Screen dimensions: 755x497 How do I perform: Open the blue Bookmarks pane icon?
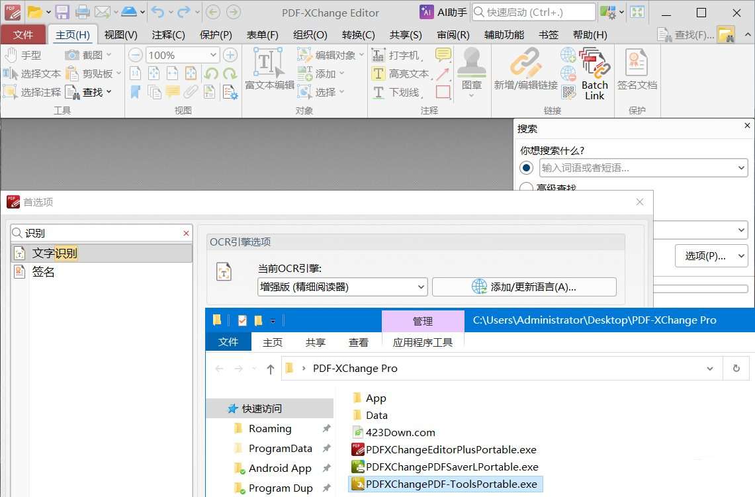(135, 91)
